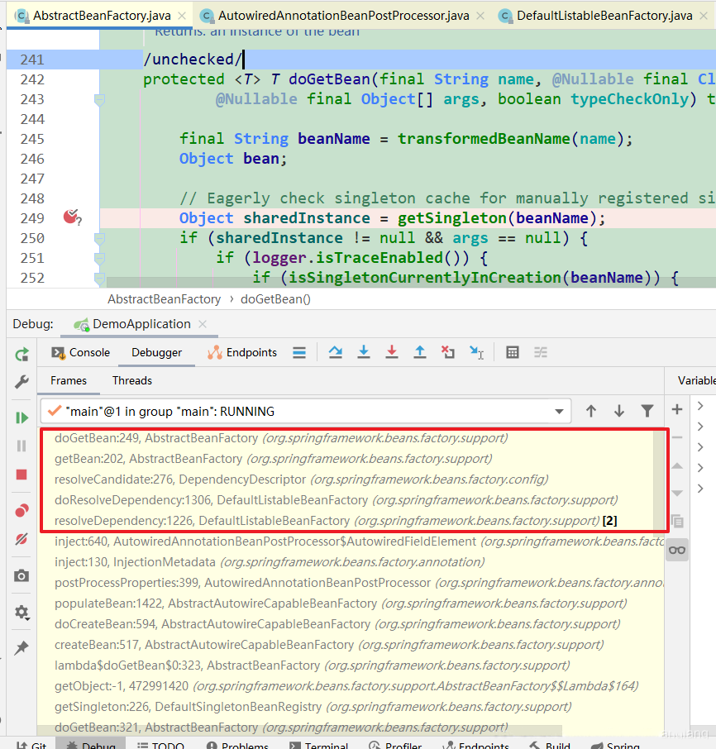The height and width of the screenshot is (749, 716).
Task: Click the Step Over debugger icon
Action: click(x=336, y=352)
